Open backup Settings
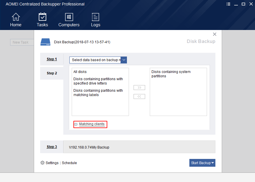This screenshot has height=182, width=255. pyautogui.click(x=52, y=163)
